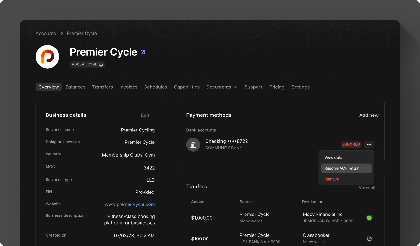
Task: Click the EIN Provided value
Action: coord(145,192)
